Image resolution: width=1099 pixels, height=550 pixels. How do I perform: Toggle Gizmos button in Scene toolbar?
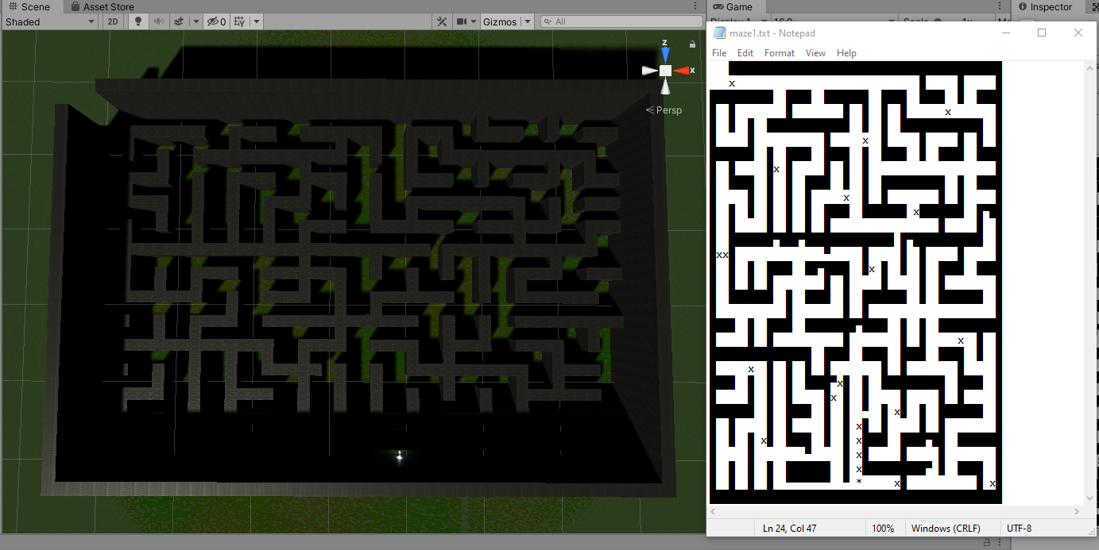(x=500, y=22)
